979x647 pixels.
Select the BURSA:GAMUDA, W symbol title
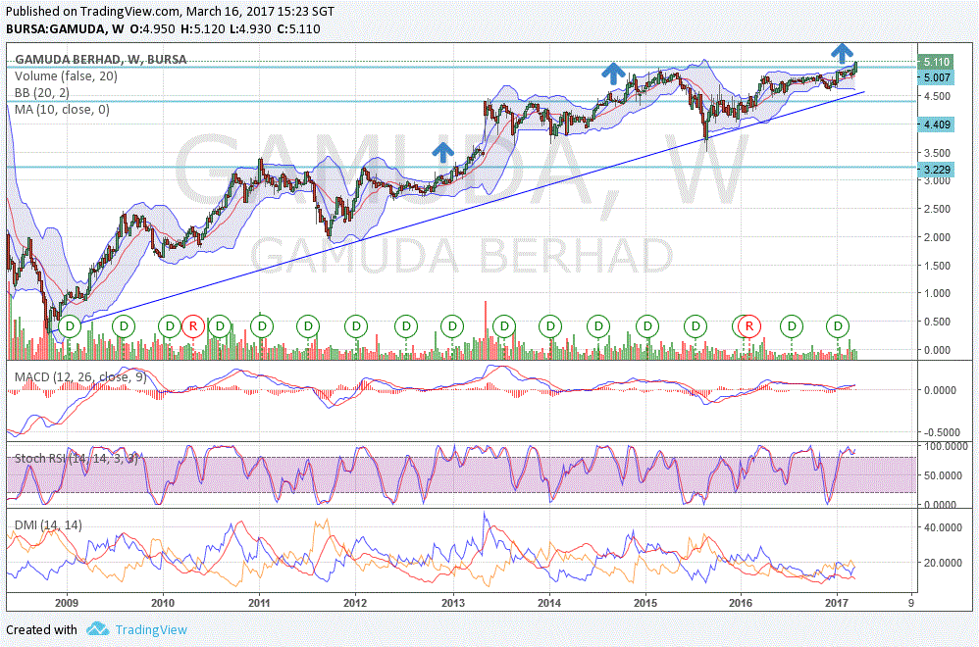[69, 29]
